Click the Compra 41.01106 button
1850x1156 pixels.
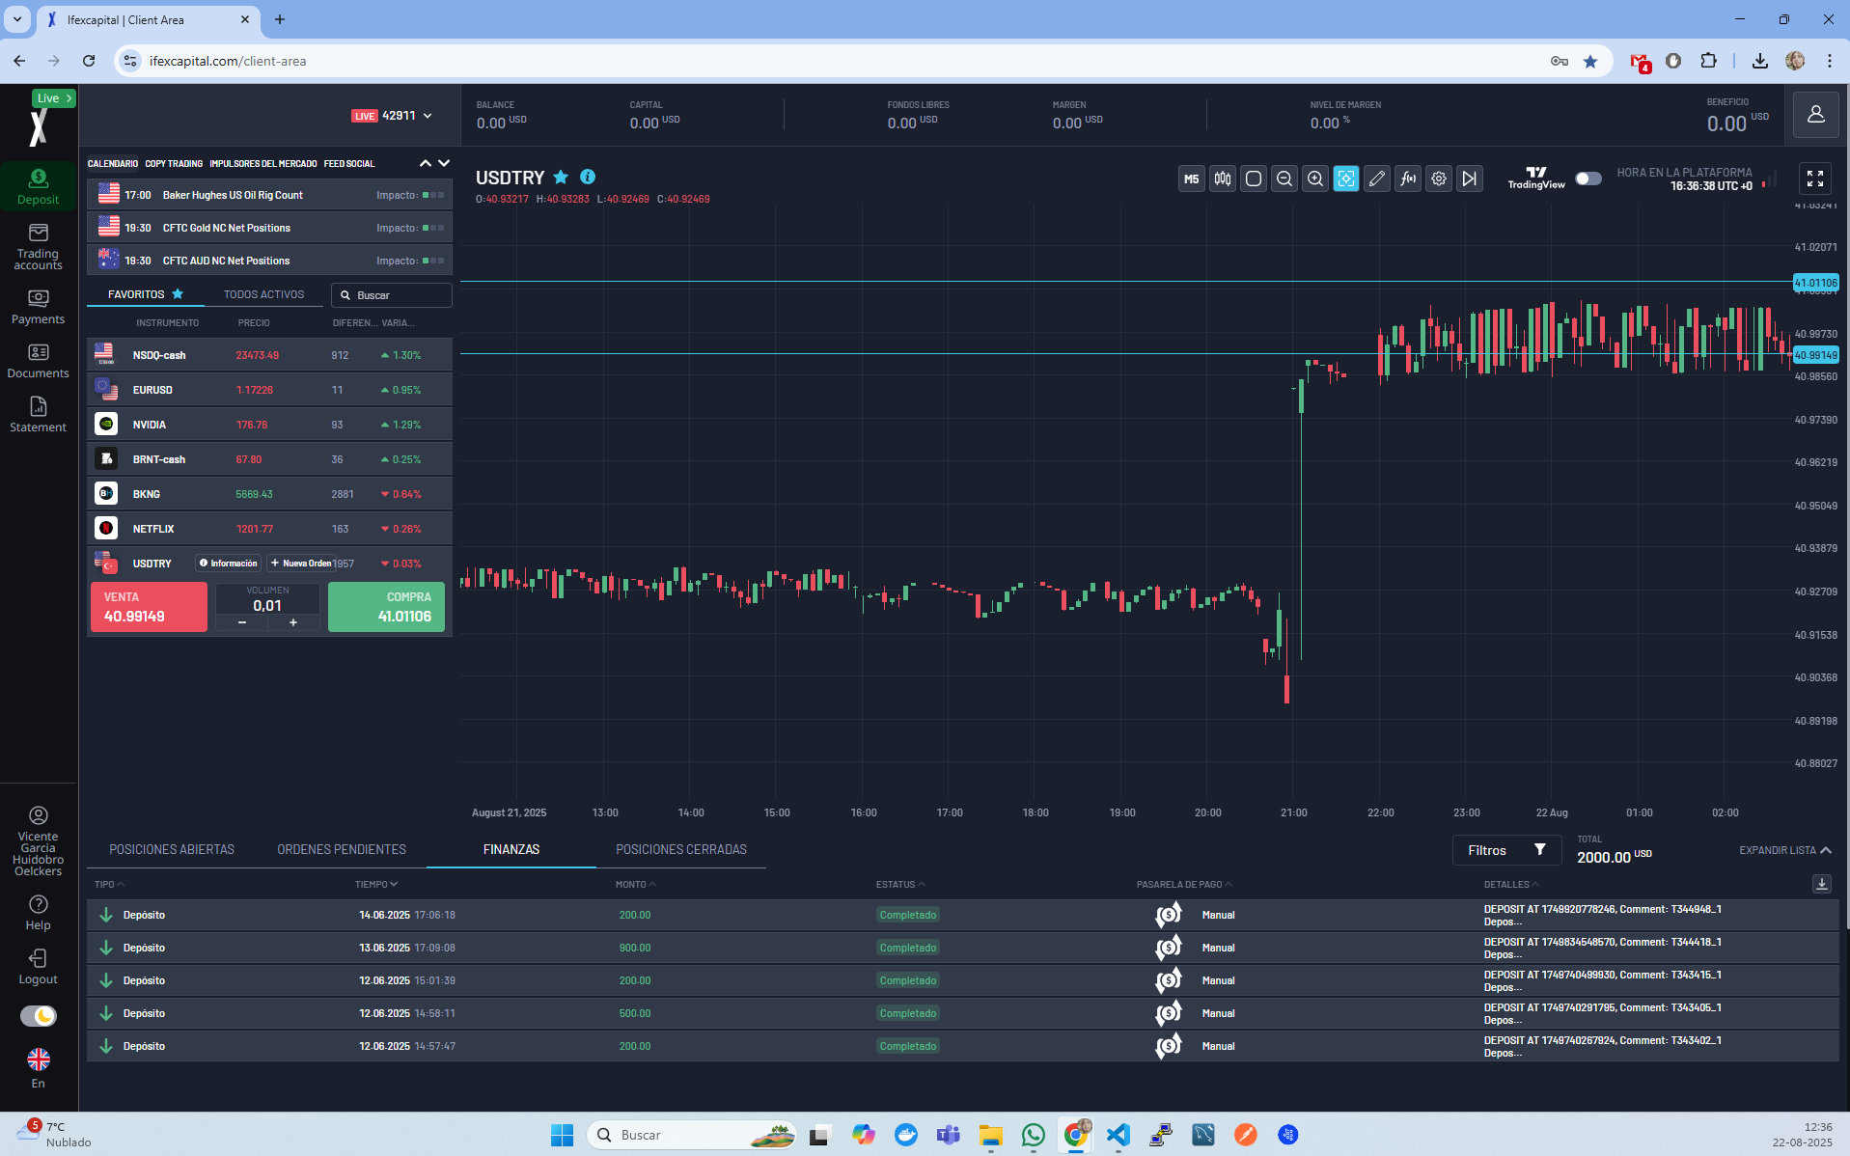click(386, 607)
